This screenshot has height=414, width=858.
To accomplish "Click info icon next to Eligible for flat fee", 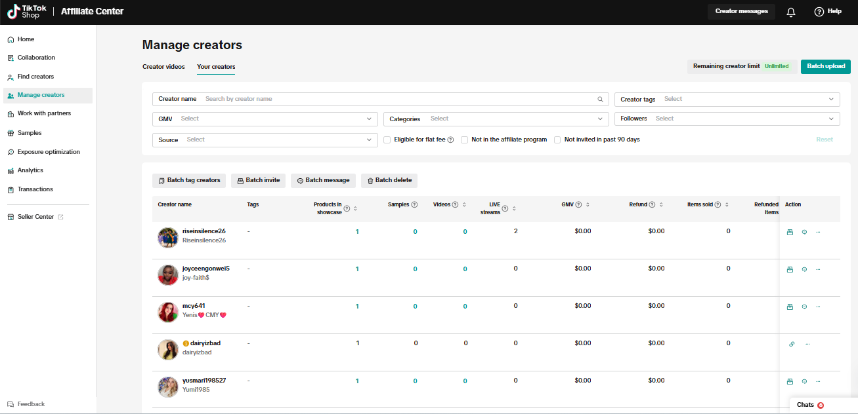I will coord(450,140).
